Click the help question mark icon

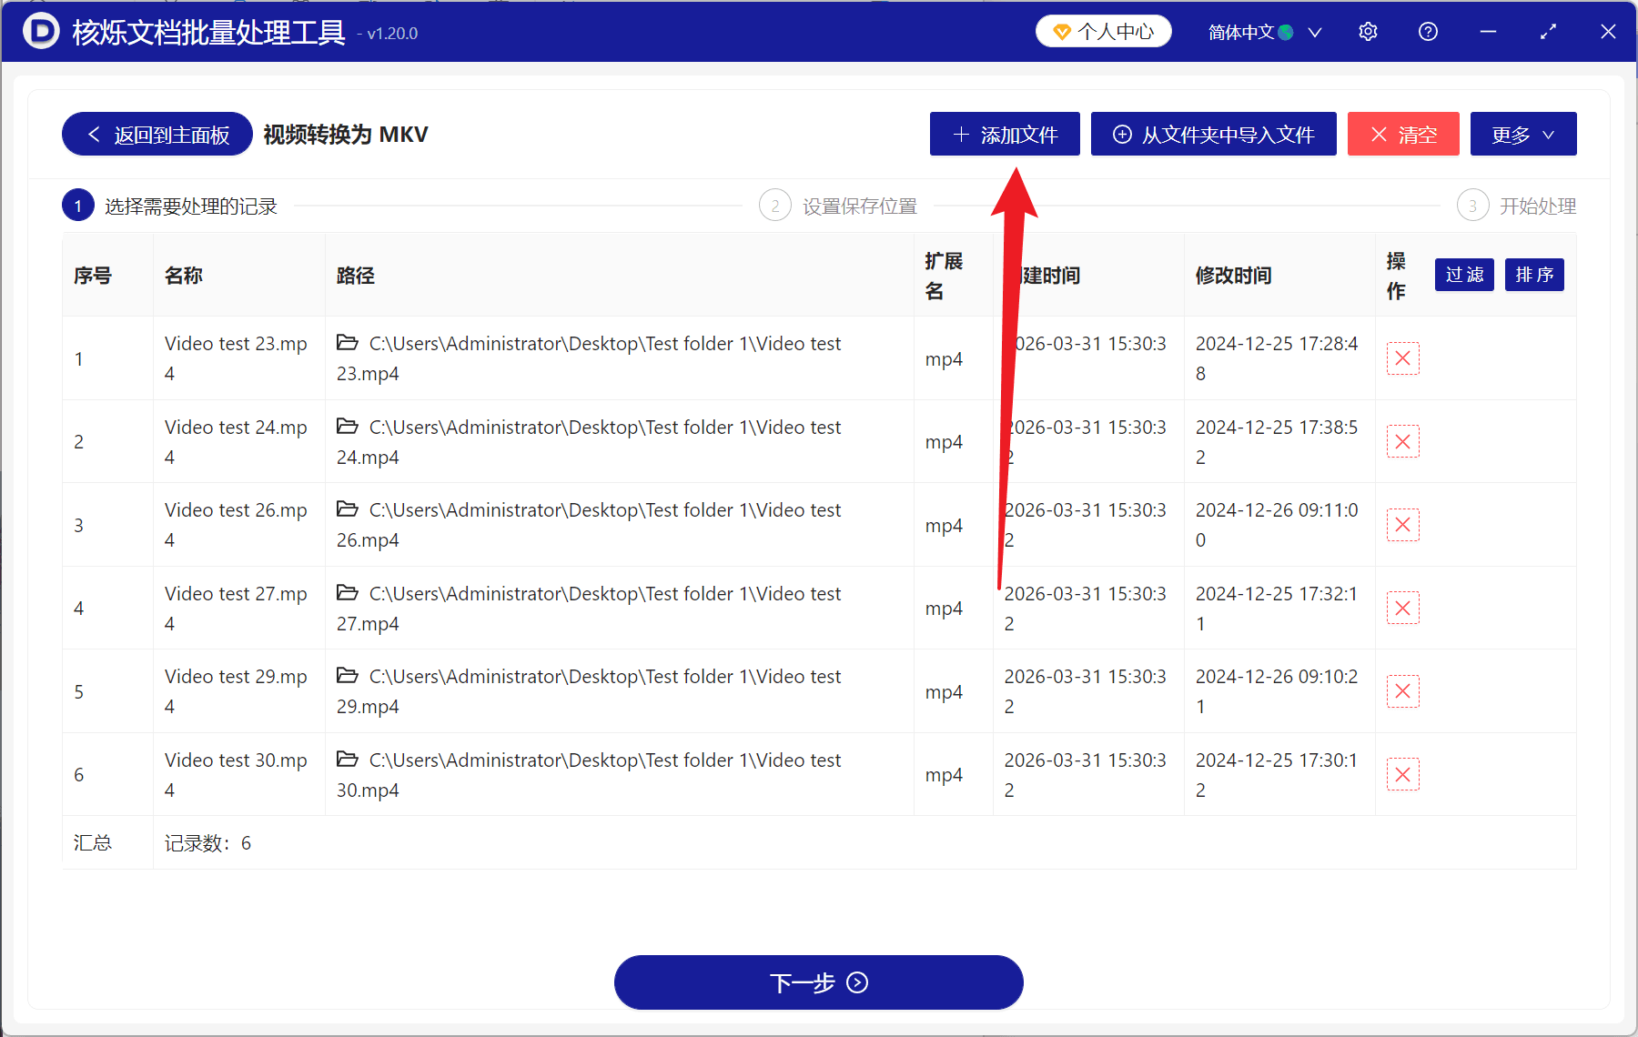click(1428, 31)
